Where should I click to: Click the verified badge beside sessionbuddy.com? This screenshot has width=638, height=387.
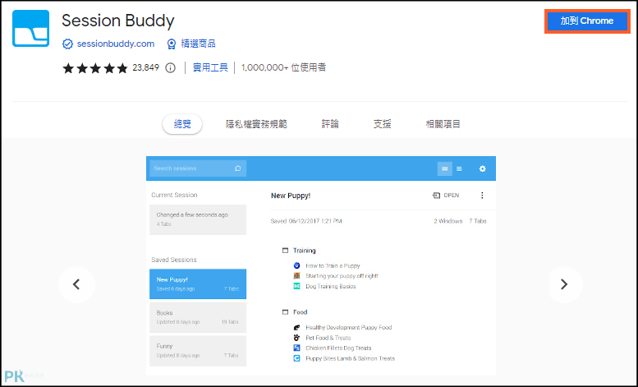click(x=67, y=44)
